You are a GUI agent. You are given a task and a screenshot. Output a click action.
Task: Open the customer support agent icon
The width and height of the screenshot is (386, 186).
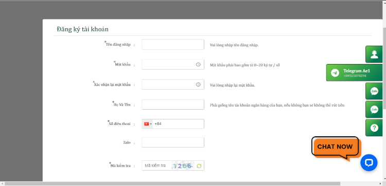pos(374,54)
